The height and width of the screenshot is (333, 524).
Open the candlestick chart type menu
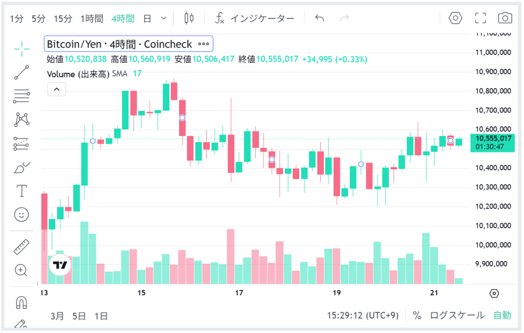pos(189,18)
